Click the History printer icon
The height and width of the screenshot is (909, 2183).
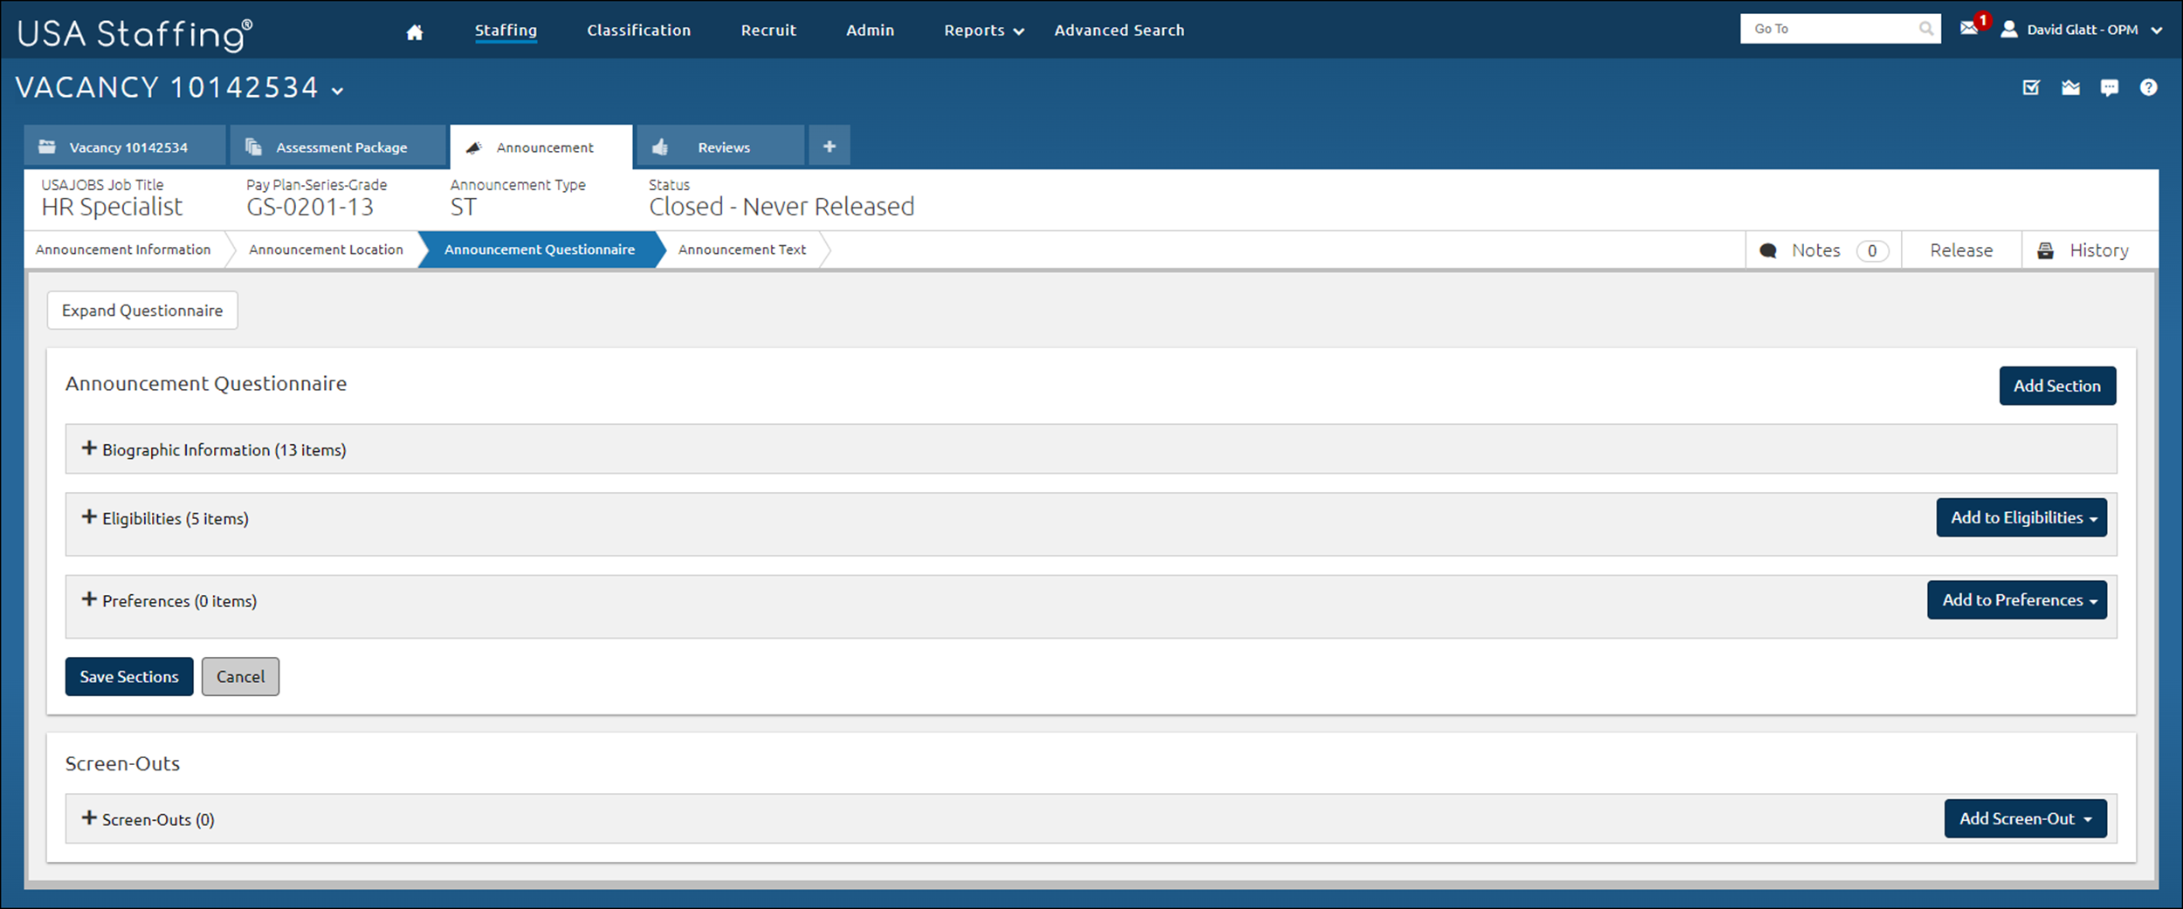click(x=2045, y=251)
